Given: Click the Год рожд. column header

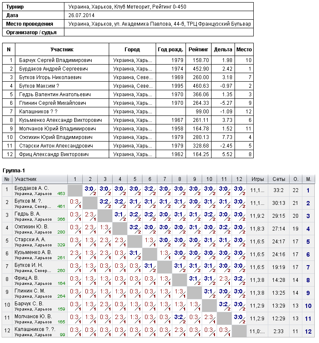Looking at the screenshot, I should click(171, 50).
